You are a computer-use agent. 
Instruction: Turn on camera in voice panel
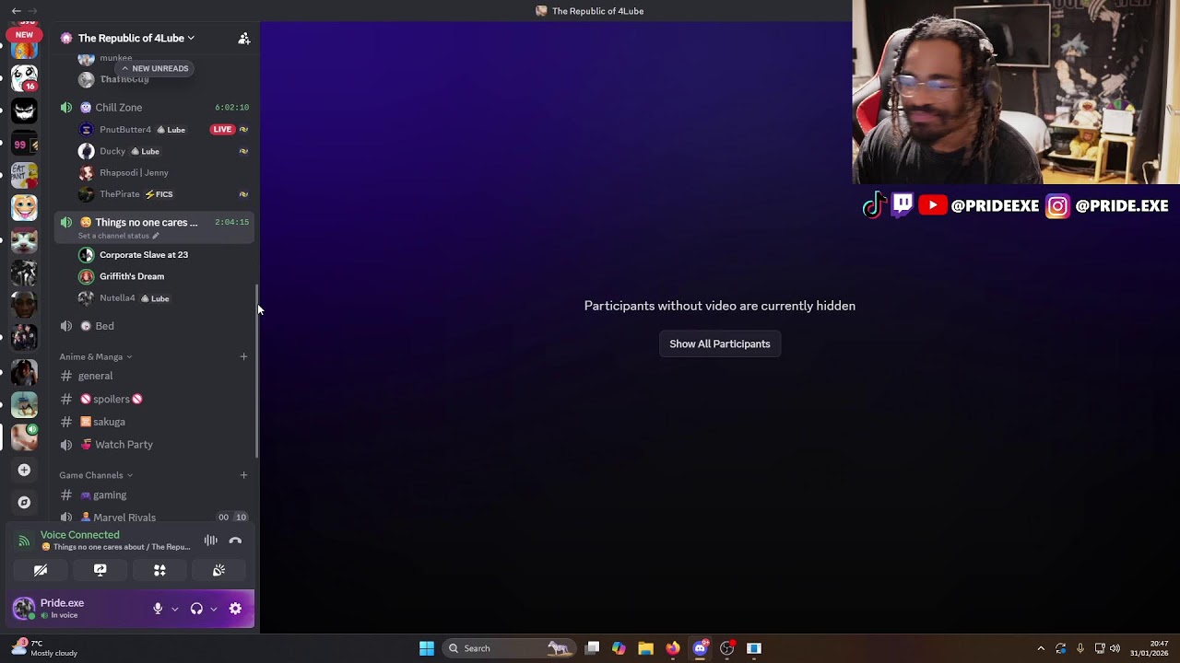[41, 571]
